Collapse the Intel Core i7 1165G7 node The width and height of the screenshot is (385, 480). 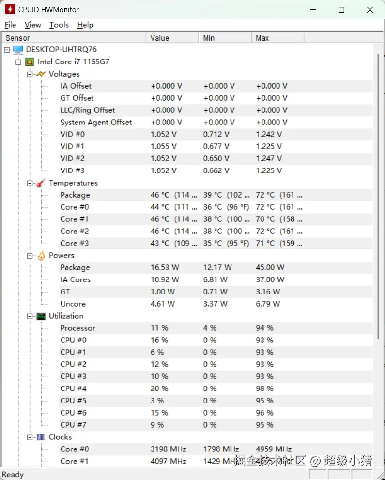coord(18,62)
